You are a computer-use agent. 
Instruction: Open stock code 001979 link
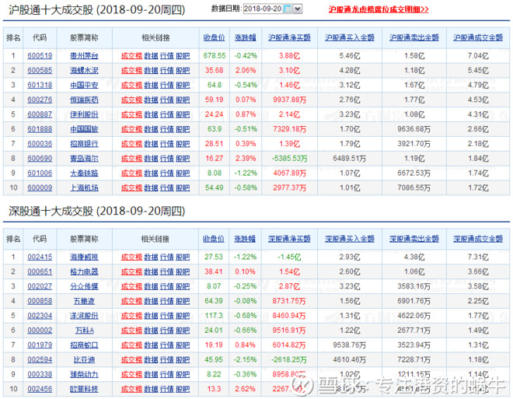[40, 345]
